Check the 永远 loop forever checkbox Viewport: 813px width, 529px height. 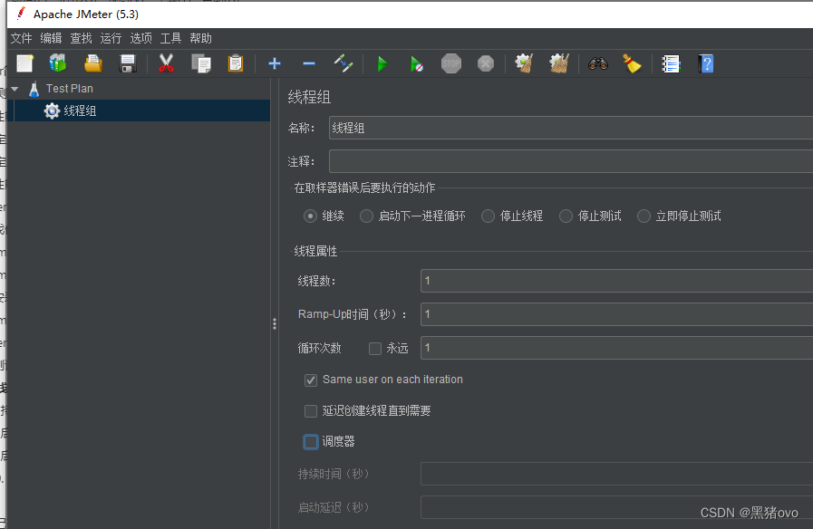(375, 349)
